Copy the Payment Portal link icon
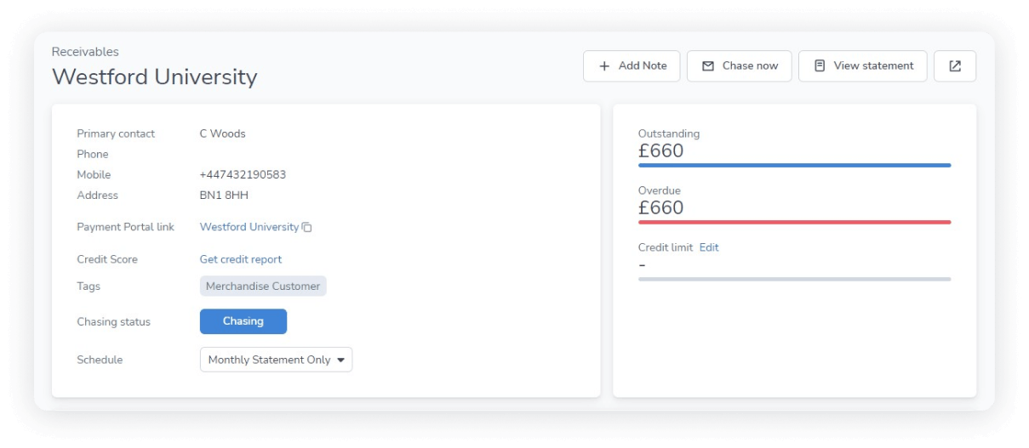Screen dimensions: 1029x448 click(307, 228)
